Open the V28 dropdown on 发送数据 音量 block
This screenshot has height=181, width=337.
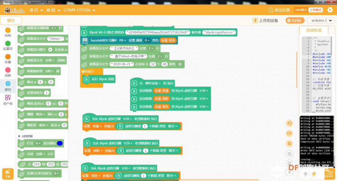point(204,91)
